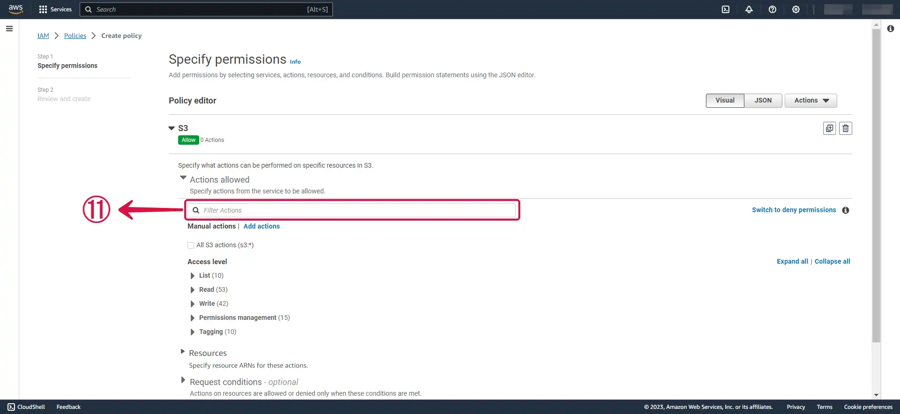Screen dimensions: 900x414
Task: Click the magnifier in Filter Actions box
Action: [x=196, y=210]
